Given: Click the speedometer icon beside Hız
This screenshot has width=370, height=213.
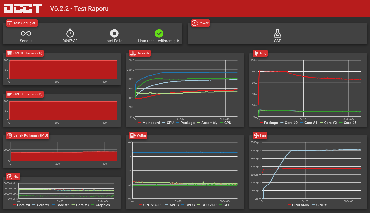Looking at the screenshot, I should (10, 176).
